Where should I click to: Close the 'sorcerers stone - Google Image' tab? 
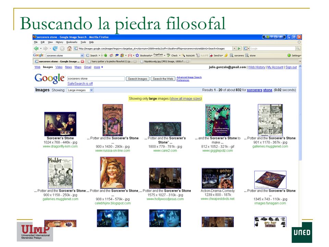click(x=83, y=61)
